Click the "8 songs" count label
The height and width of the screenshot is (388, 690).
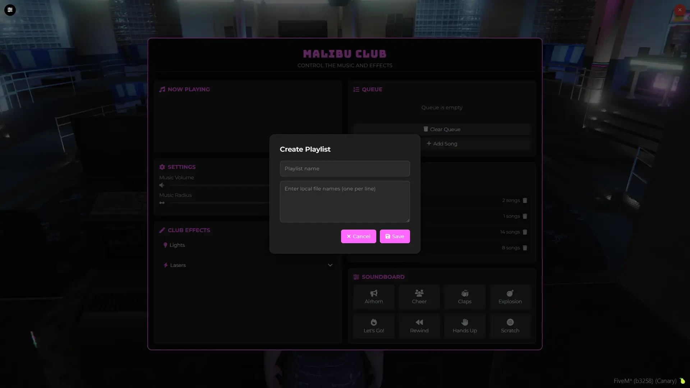(511, 248)
